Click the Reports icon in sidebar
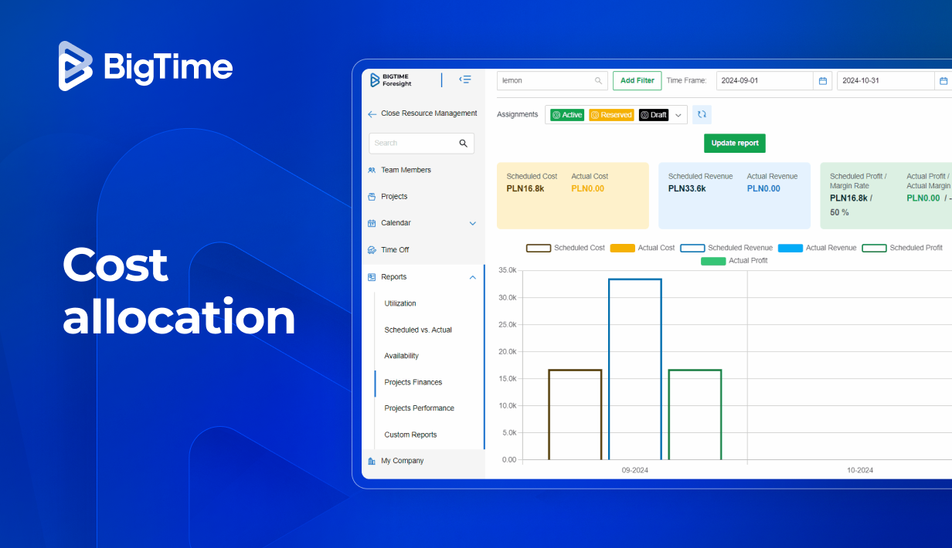The image size is (952, 548). pos(372,277)
